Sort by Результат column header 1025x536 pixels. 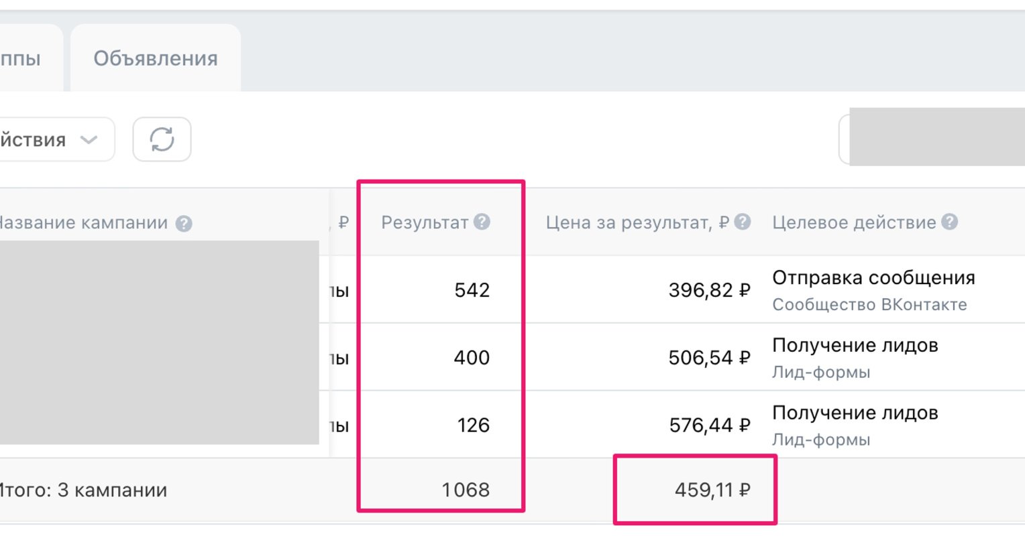pyautogui.click(x=424, y=222)
